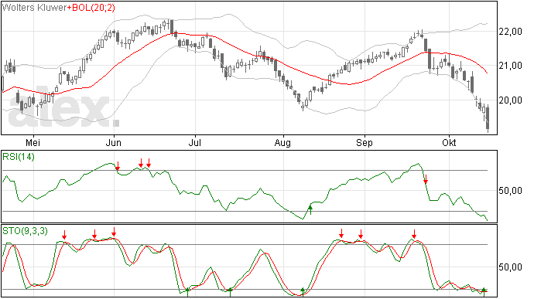Screen dimensions: 534x299
Task: Click the 21,00 price axis value
Action: pos(511,66)
